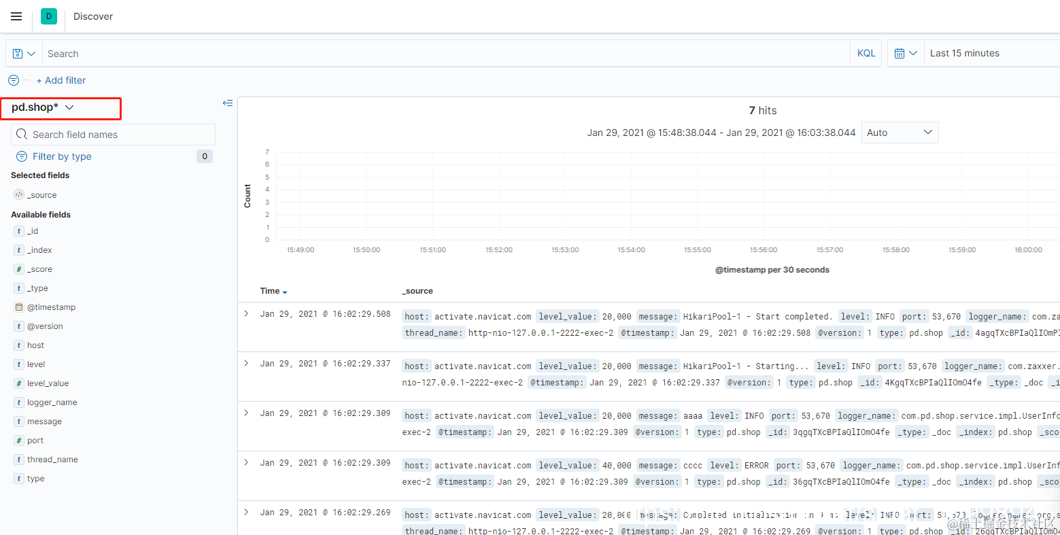Open Filter by type options
This screenshot has width=1060, height=535.
pos(62,156)
